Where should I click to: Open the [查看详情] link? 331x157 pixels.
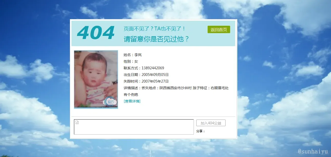132,101
